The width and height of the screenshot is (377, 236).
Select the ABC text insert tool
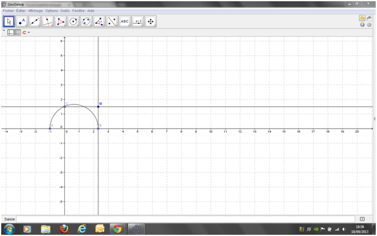click(x=125, y=22)
